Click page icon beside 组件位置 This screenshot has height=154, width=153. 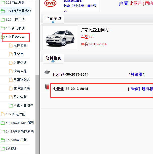coord(11,46)
